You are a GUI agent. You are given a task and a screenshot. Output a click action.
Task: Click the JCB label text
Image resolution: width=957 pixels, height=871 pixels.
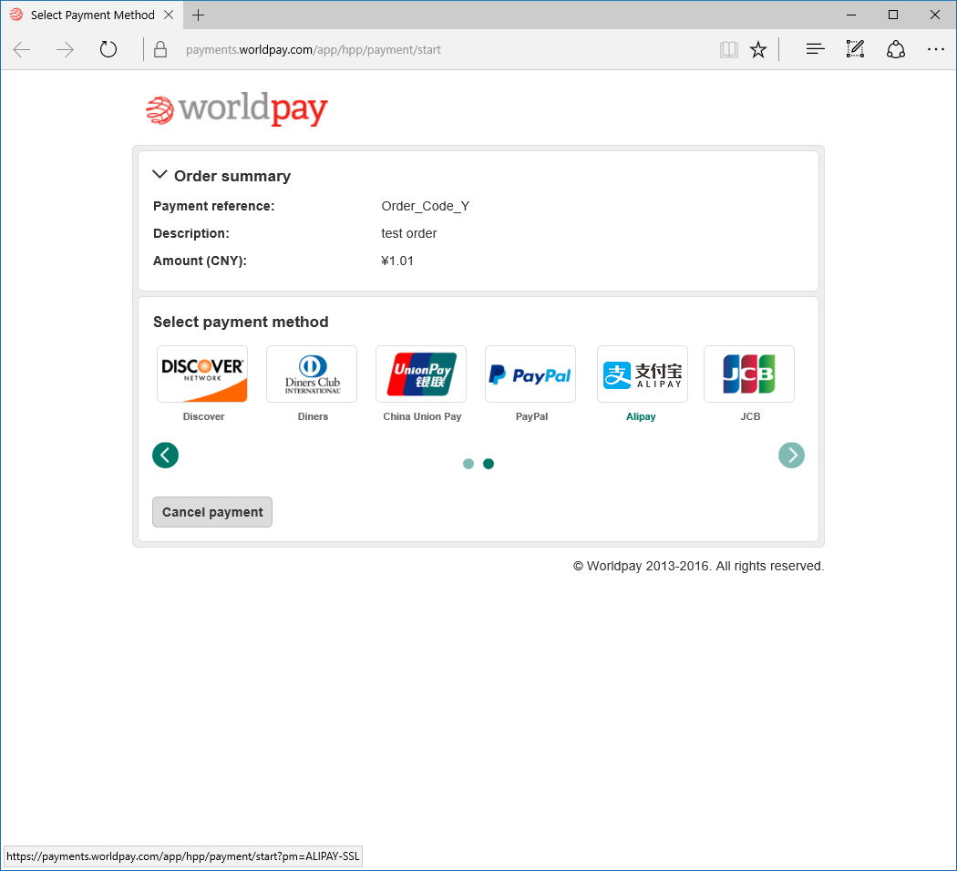click(750, 416)
